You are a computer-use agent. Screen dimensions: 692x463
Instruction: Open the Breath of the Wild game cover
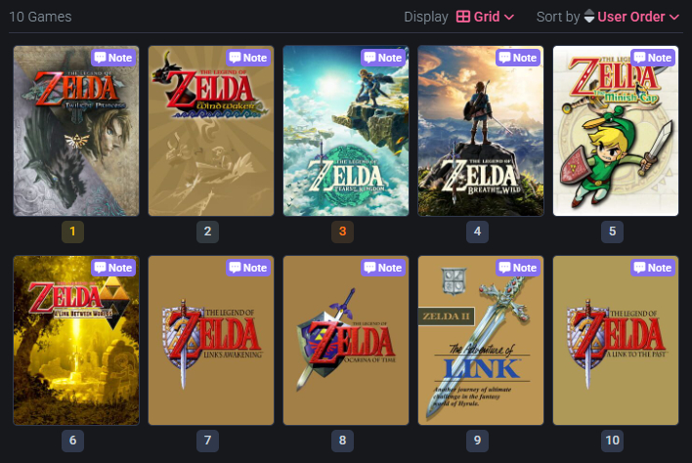pos(481,131)
